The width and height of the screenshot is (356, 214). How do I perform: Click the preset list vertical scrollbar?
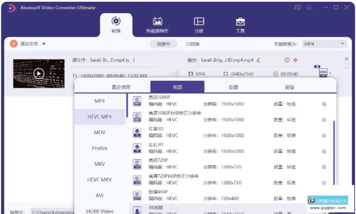(334, 150)
